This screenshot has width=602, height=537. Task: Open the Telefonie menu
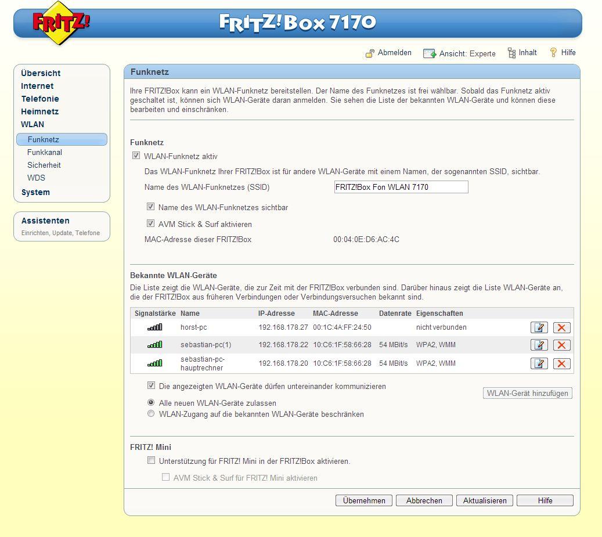pyautogui.click(x=40, y=99)
